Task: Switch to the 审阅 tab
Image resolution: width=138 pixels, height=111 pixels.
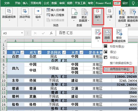Action: 62,3
